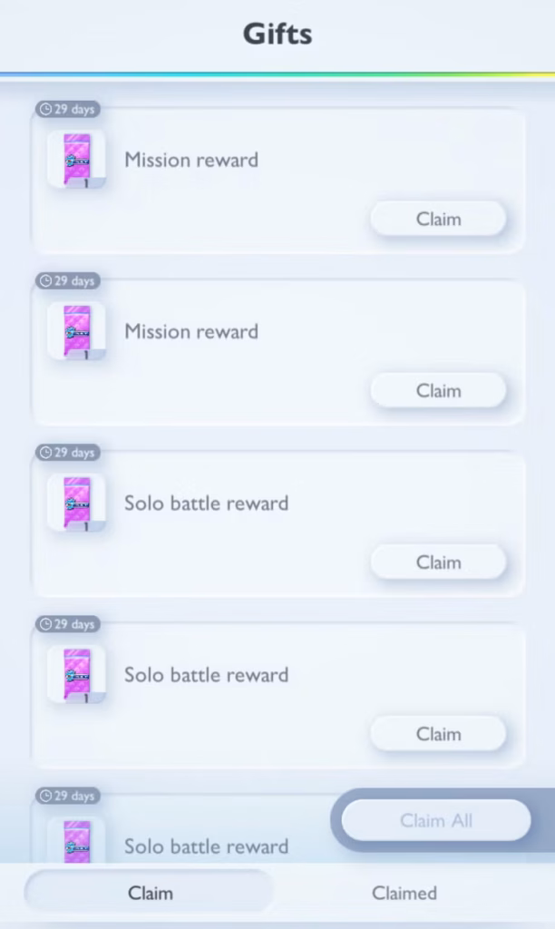
Task: Tap the partially visible bottom reward ticket icon
Action: click(77, 840)
